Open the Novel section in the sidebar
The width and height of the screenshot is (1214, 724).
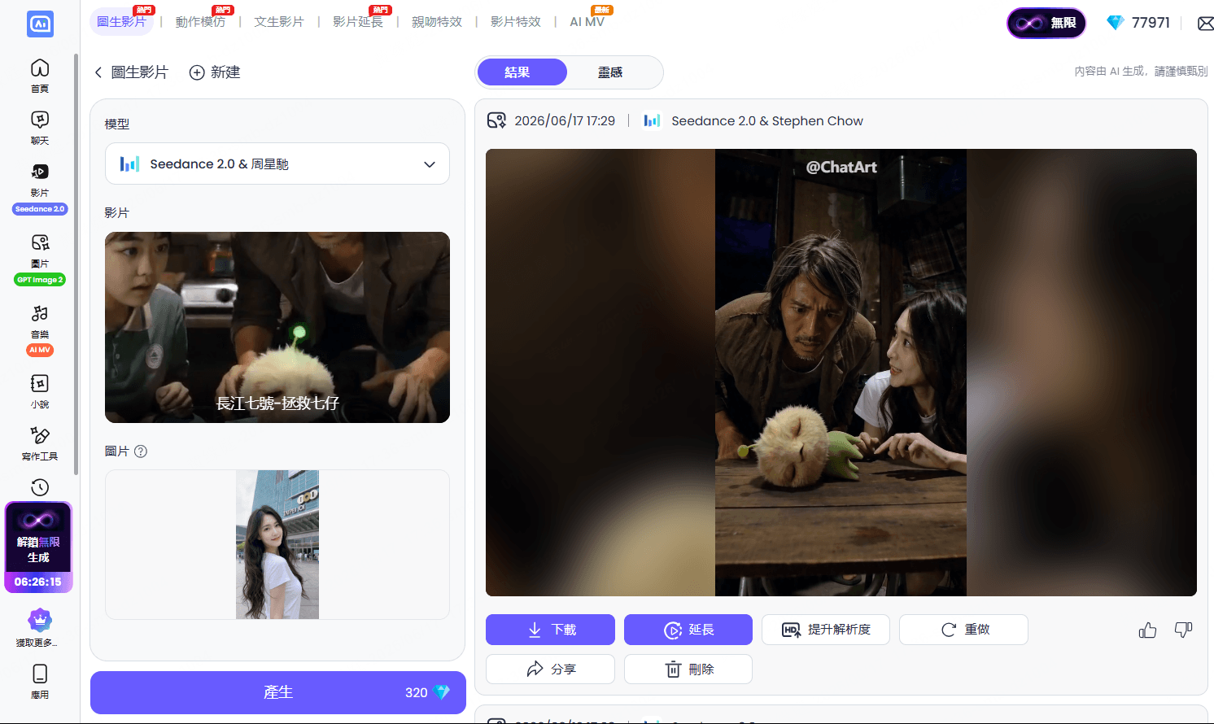tap(40, 391)
